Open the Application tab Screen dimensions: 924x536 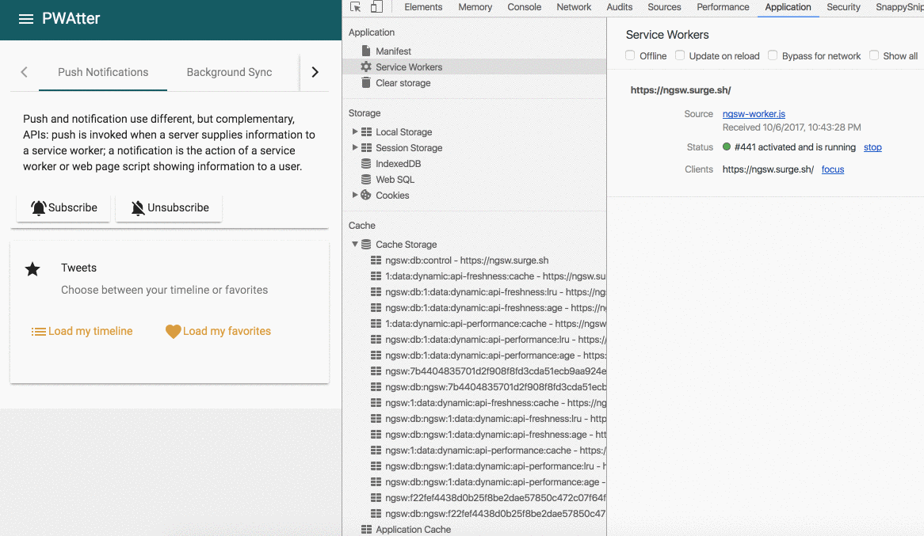[x=788, y=7]
